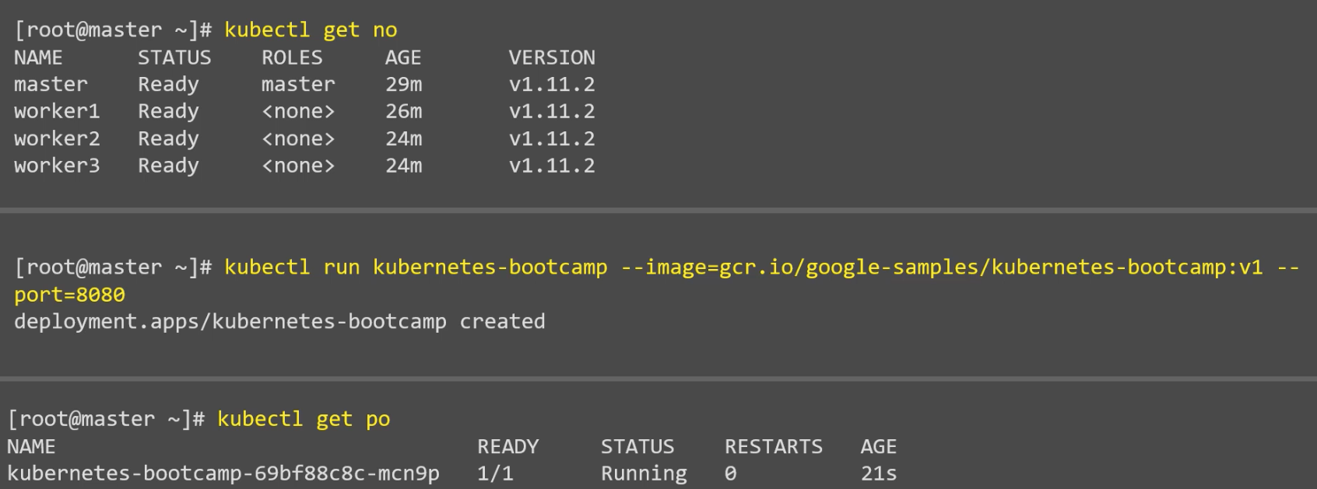
Task: Select the READY column header
Action: point(507,447)
